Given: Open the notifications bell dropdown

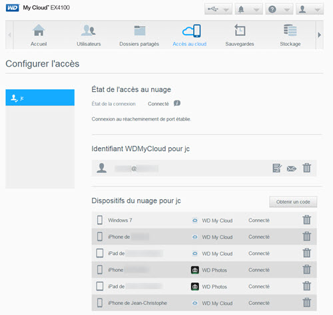Looking at the screenshot, I should pos(248,9).
